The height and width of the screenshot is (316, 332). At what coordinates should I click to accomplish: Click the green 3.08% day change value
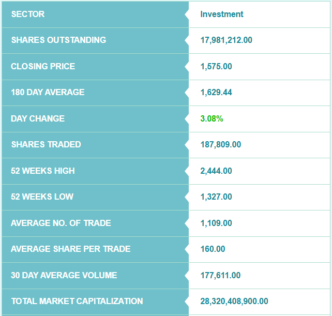point(212,118)
